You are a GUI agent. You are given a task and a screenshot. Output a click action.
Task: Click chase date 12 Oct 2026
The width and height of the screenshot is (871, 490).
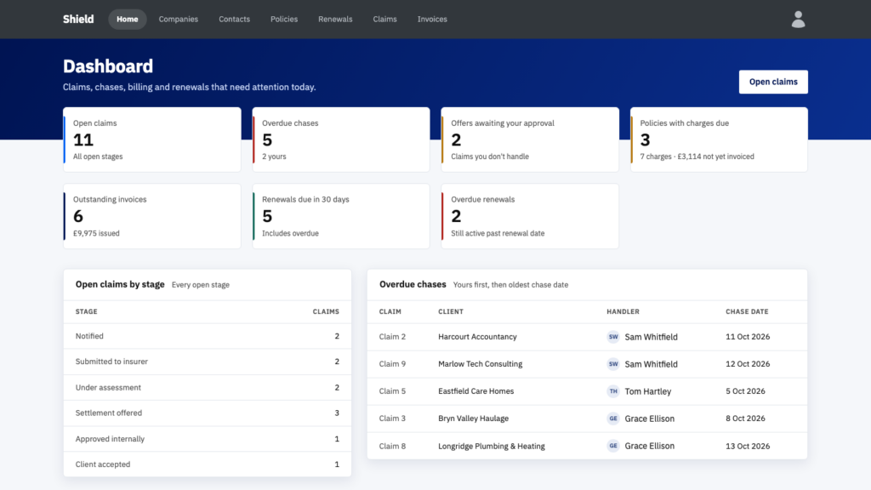click(x=748, y=364)
